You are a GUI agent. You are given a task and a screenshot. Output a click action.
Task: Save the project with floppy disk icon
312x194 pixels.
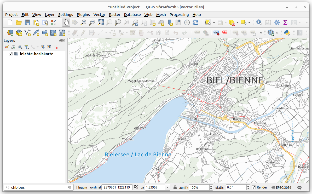coord(27,22)
